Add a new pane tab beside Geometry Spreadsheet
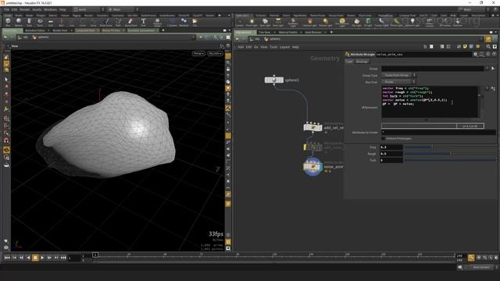Image resolution: width=500 pixels, height=281 pixels. [163, 30]
